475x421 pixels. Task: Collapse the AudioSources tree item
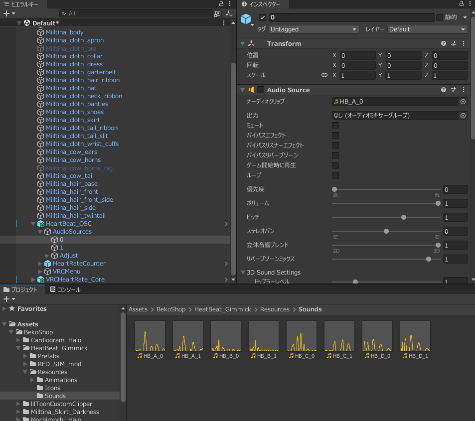tap(40, 232)
